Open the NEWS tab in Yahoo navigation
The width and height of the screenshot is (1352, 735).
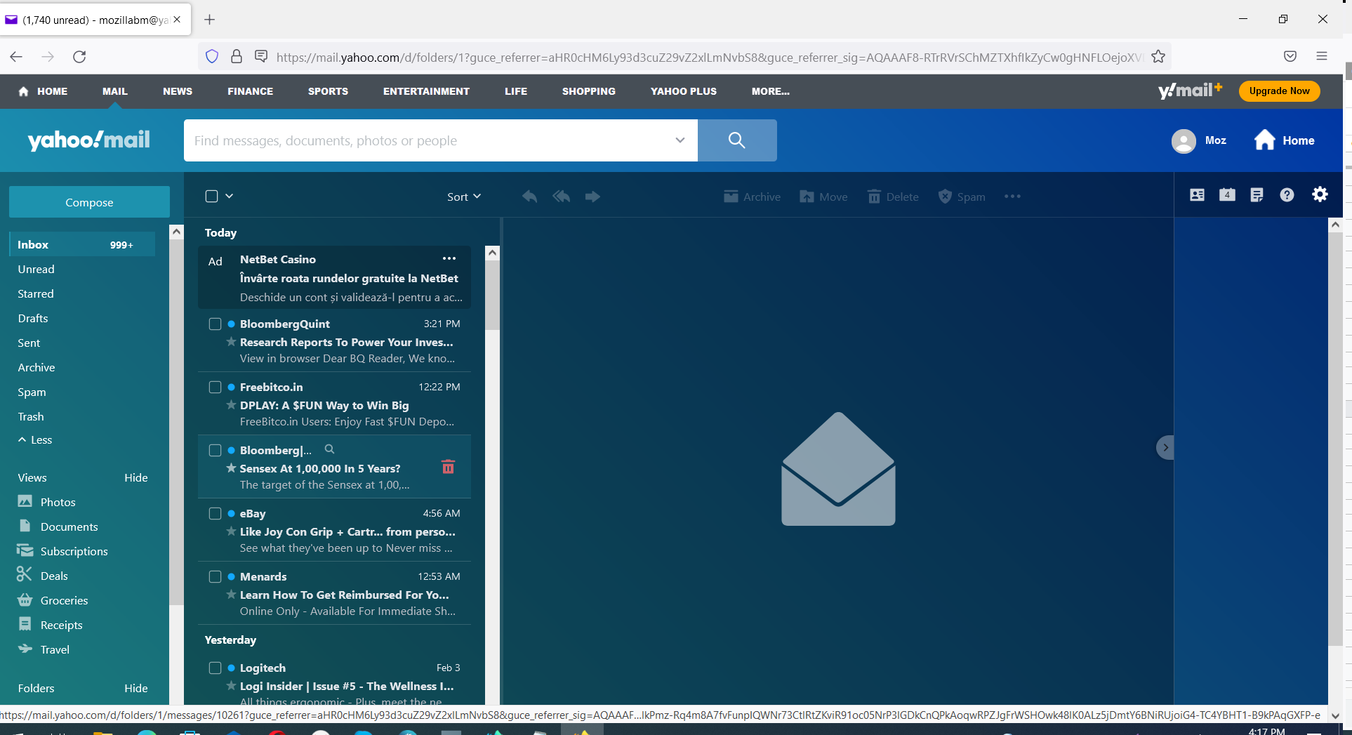(x=178, y=91)
